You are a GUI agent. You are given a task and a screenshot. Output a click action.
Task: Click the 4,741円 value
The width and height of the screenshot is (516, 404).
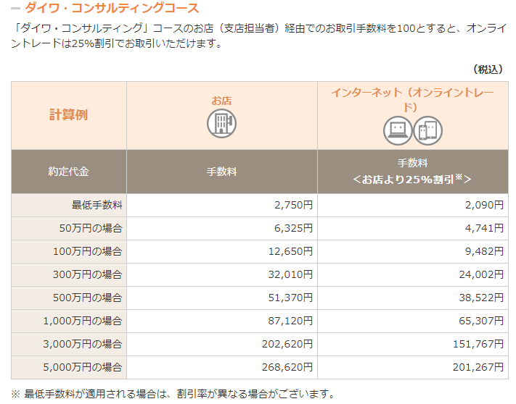(x=484, y=228)
